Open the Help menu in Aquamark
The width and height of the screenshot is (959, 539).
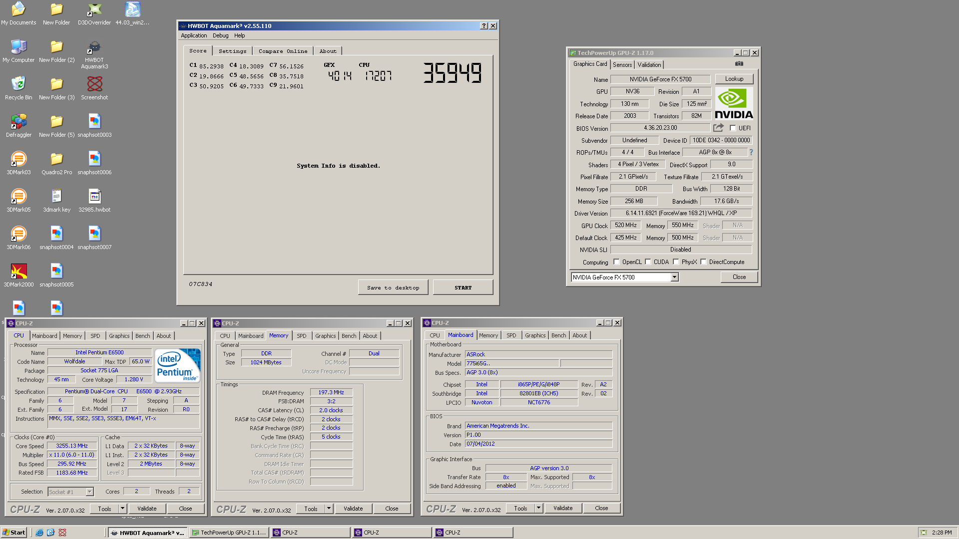(x=240, y=35)
